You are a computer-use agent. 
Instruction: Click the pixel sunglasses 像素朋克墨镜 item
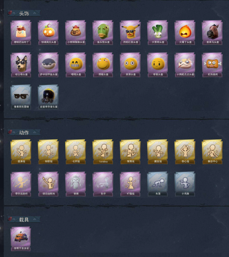(x=21, y=97)
